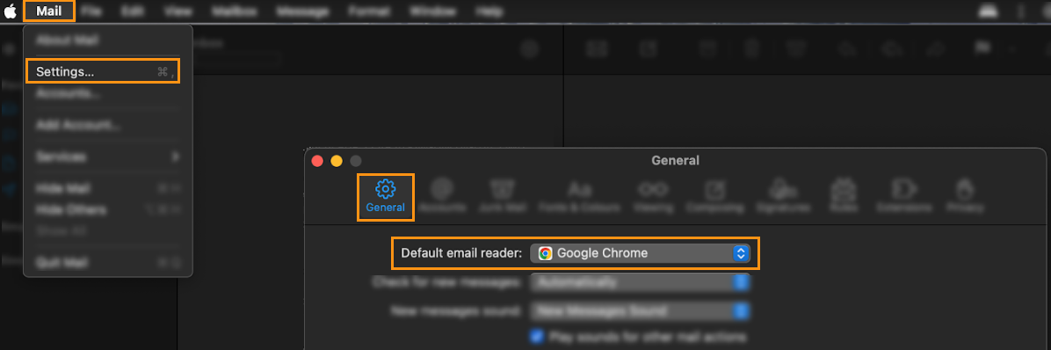Viewport: 1051px width, 350px height.
Task: Open the Message menu
Action: click(x=303, y=11)
